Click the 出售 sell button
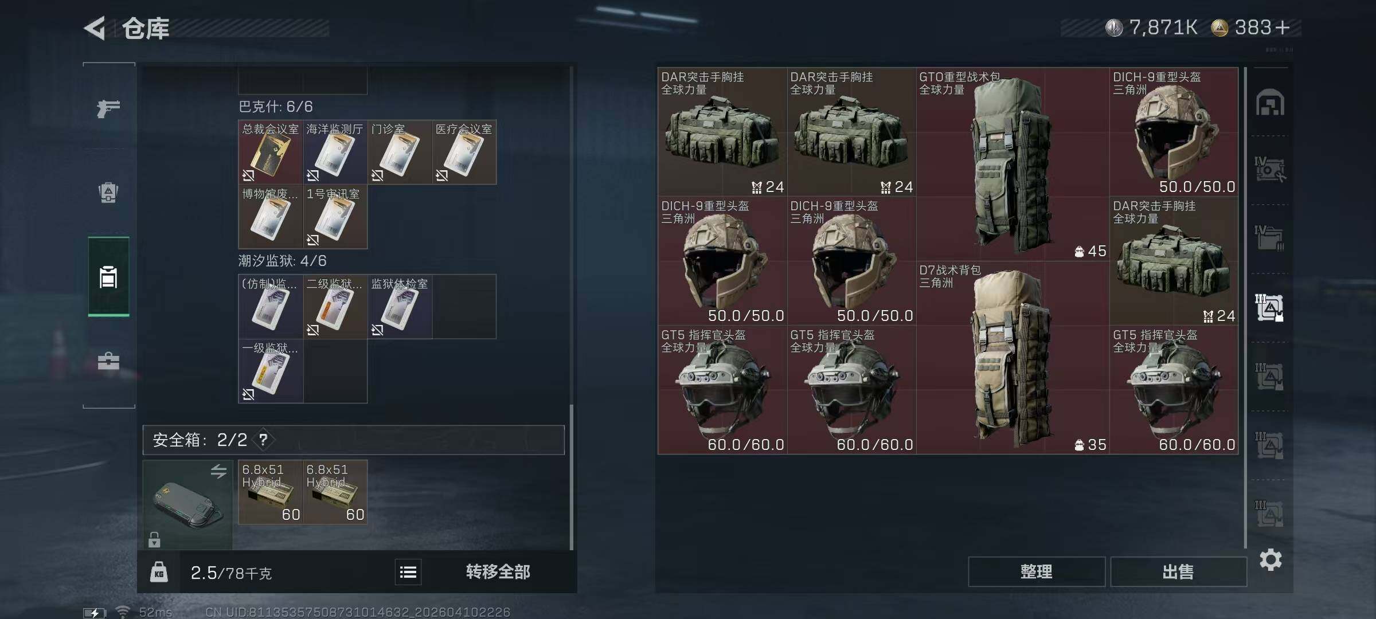The height and width of the screenshot is (619, 1376). (1178, 571)
